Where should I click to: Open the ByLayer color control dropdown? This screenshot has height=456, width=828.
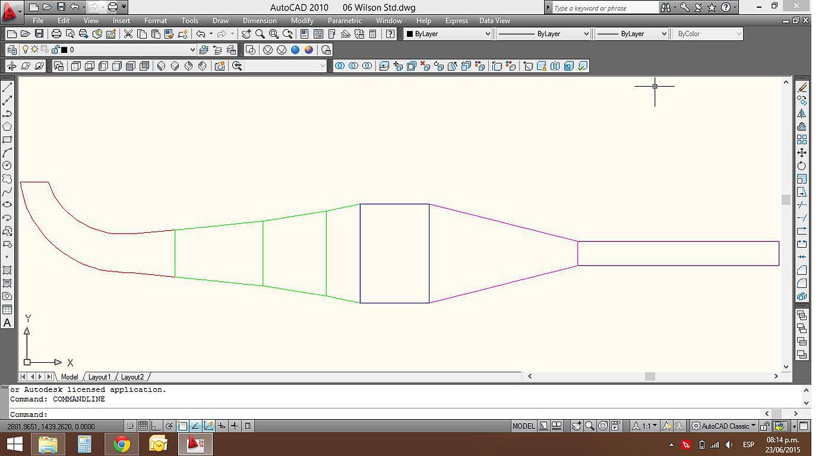488,34
